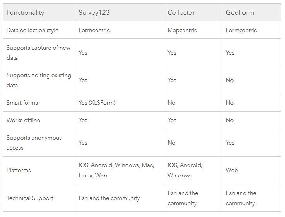Screen dimensions: 285x217
Task: Select the GeoForm column header
Action: point(240,12)
